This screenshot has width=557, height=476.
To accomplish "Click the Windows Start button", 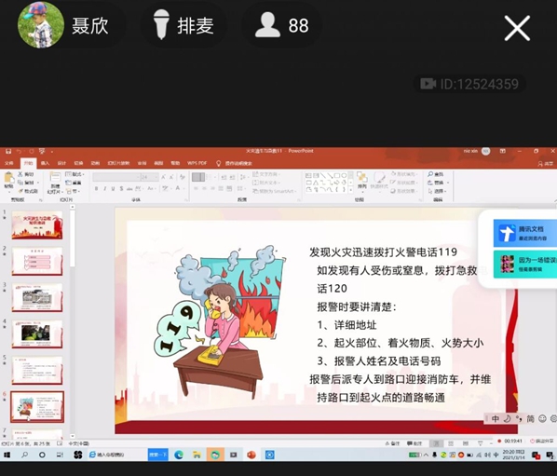I will (x=7, y=455).
